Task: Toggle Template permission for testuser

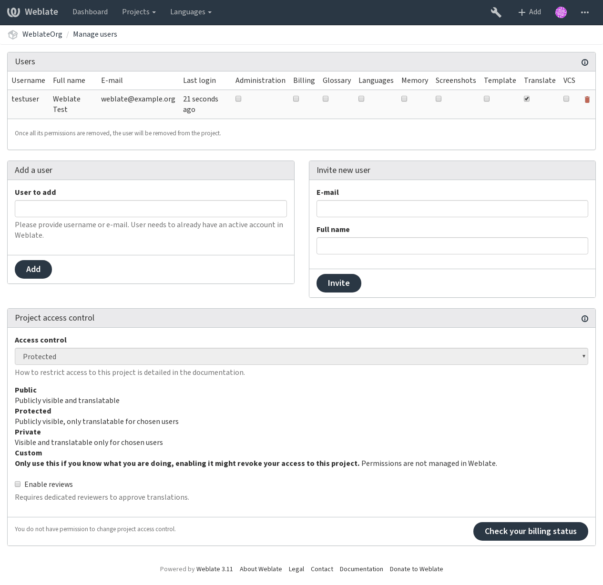Action: (487, 99)
